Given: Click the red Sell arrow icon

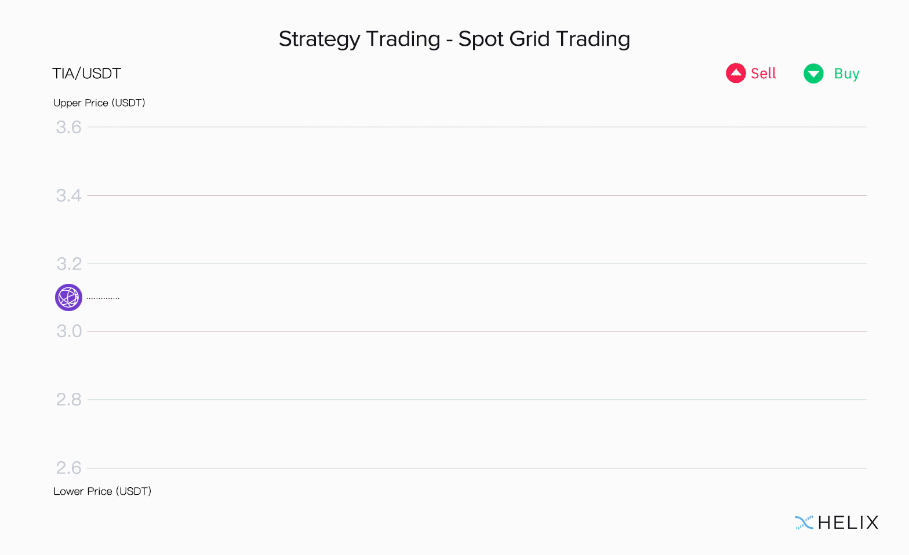Looking at the screenshot, I should pos(736,73).
